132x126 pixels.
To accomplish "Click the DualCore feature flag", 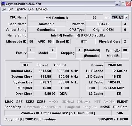I will pyautogui.click(x=120, y=107).
